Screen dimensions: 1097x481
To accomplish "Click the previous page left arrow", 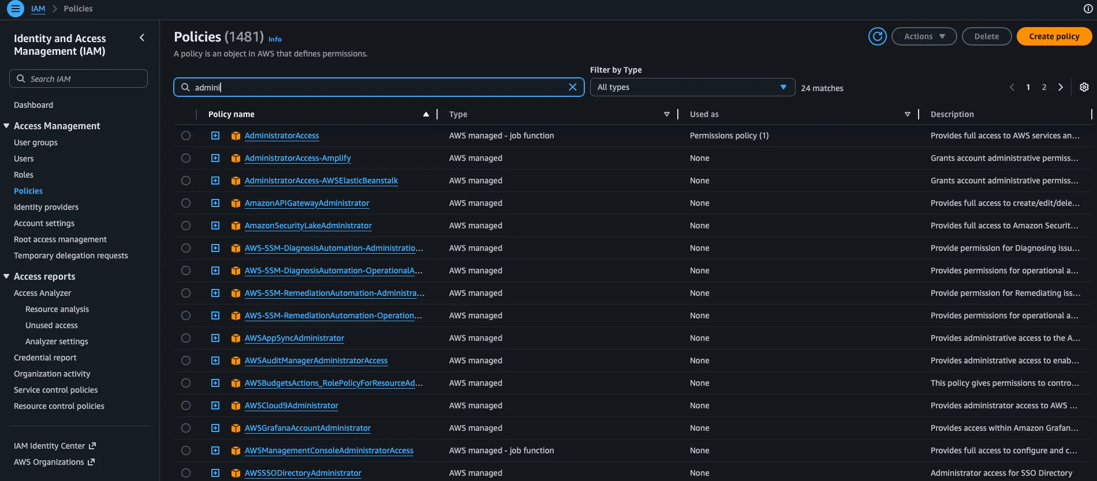I will [x=1012, y=87].
